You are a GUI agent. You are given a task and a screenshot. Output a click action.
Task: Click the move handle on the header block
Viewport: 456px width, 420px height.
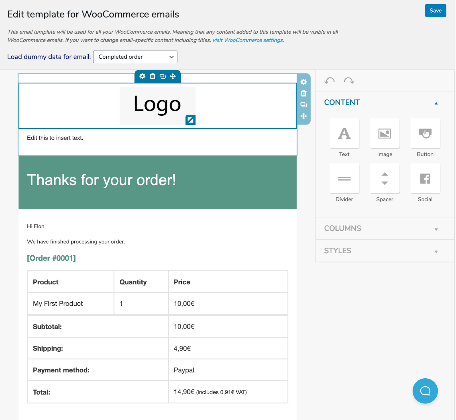click(173, 76)
